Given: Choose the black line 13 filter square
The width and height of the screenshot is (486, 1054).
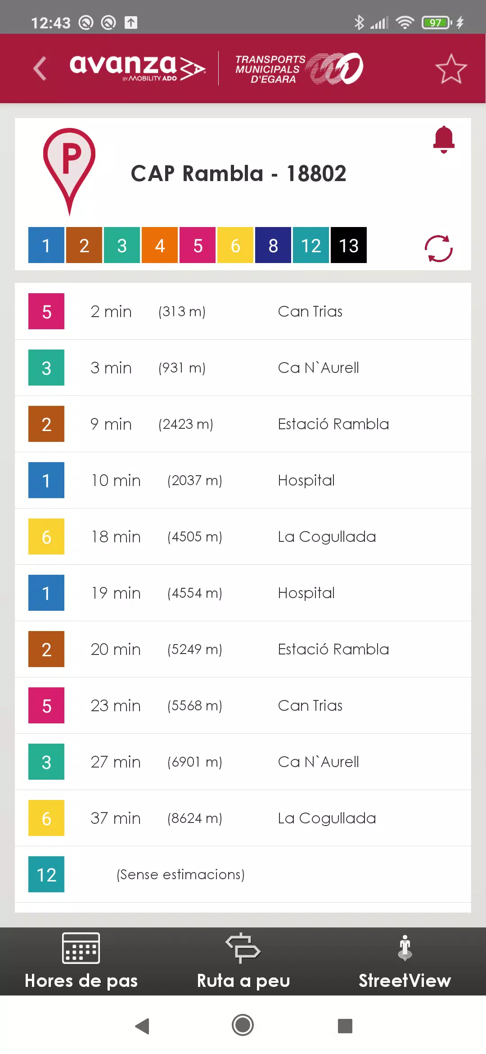Looking at the screenshot, I should click(x=349, y=245).
